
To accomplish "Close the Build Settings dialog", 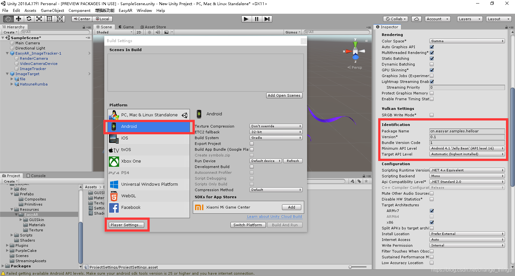I will [303, 41].
